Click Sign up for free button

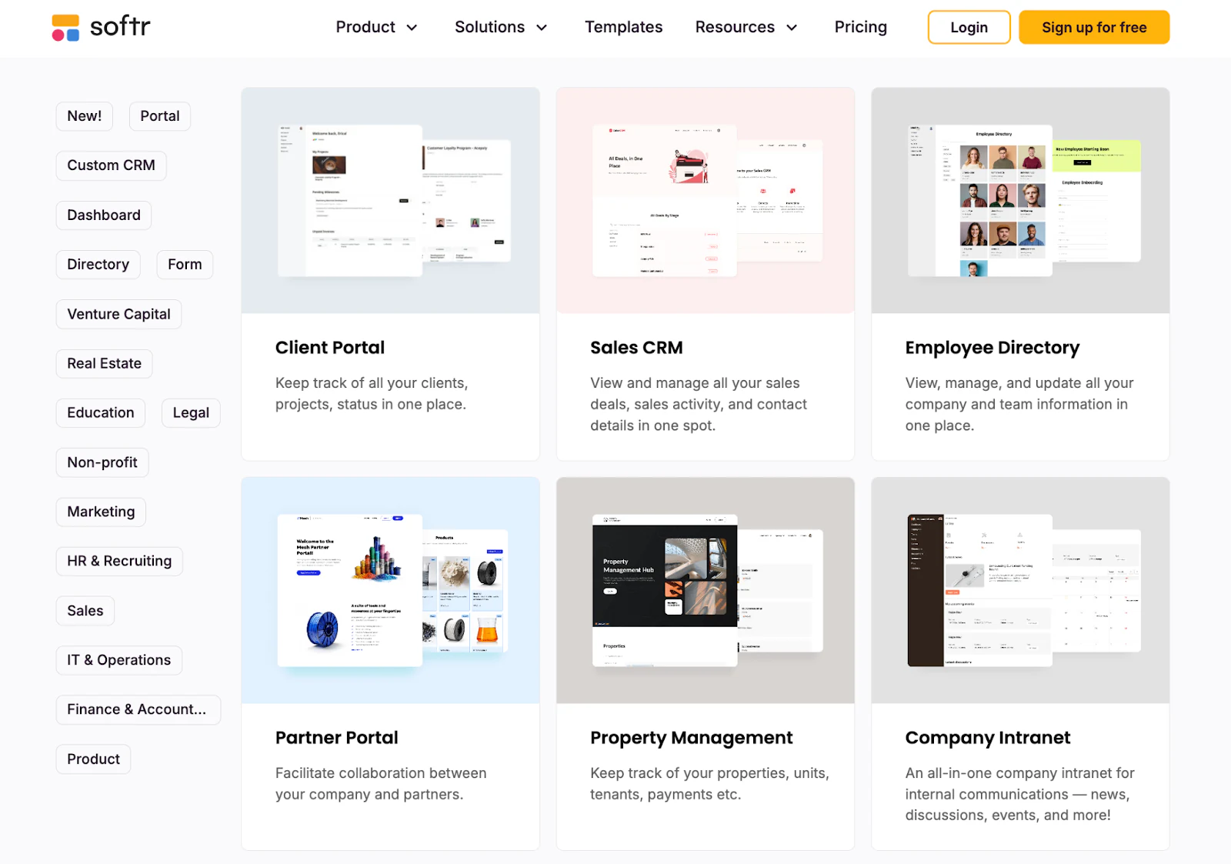pyautogui.click(x=1094, y=28)
